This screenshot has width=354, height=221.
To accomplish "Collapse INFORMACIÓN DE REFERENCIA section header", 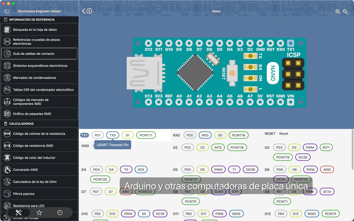I will click(x=39, y=20).
